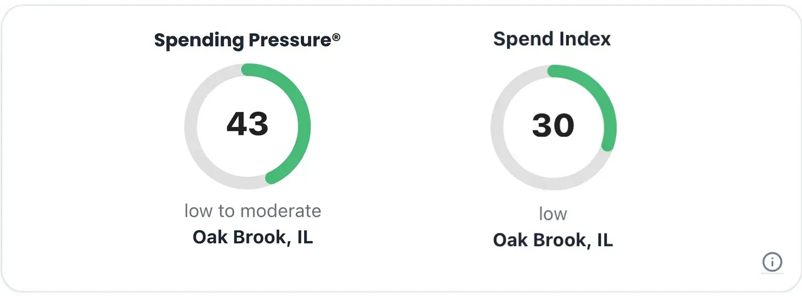
Task: Click the lower end of Spending Pressure green arc
Action: pos(272,177)
